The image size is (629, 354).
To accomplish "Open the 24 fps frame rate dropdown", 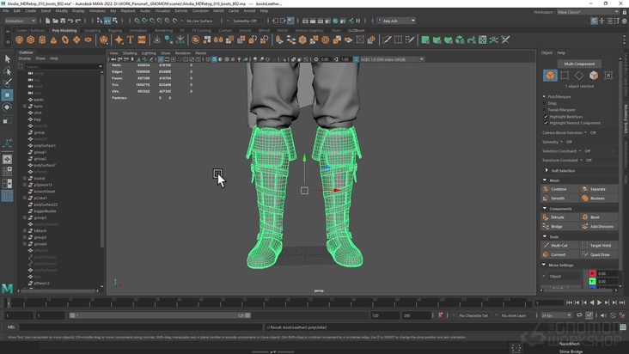I will coord(556,315).
